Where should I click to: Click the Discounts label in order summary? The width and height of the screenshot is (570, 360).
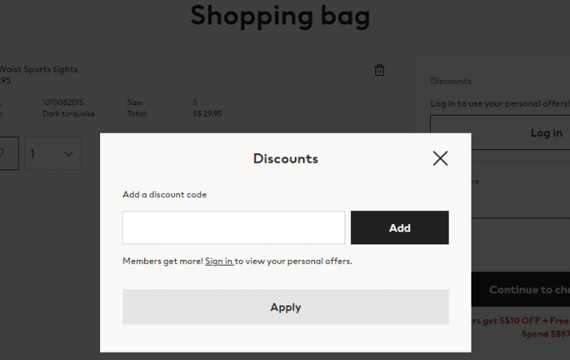[451, 81]
